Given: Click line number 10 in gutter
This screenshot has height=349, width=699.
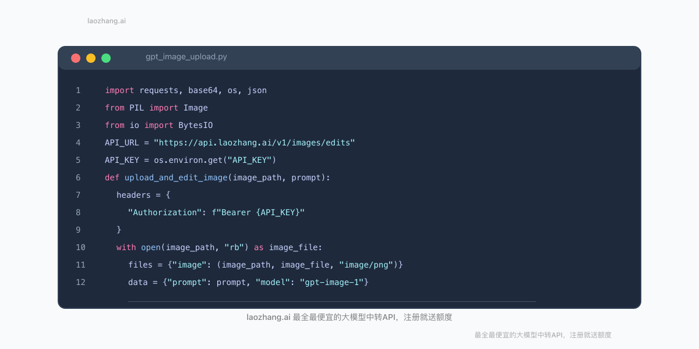Looking at the screenshot, I should point(80,247).
